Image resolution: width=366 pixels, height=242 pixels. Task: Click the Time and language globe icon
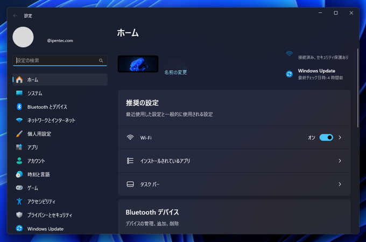click(19, 174)
